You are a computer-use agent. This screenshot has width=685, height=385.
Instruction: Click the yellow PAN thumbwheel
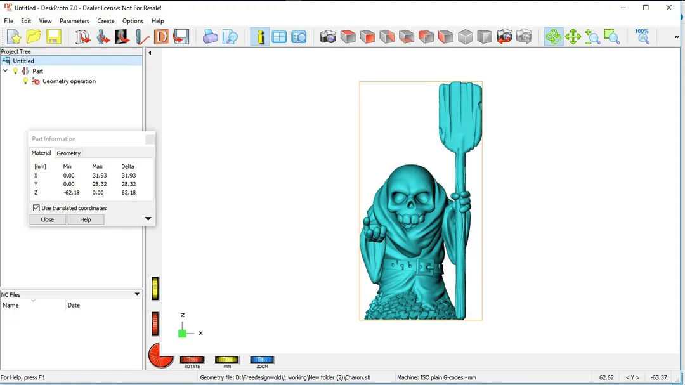click(226, 360)
